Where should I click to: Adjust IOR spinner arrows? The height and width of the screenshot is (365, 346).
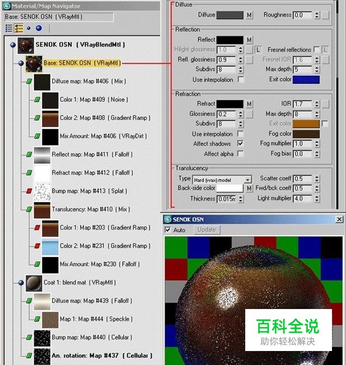pyautogui.click(x=317, y=104)
